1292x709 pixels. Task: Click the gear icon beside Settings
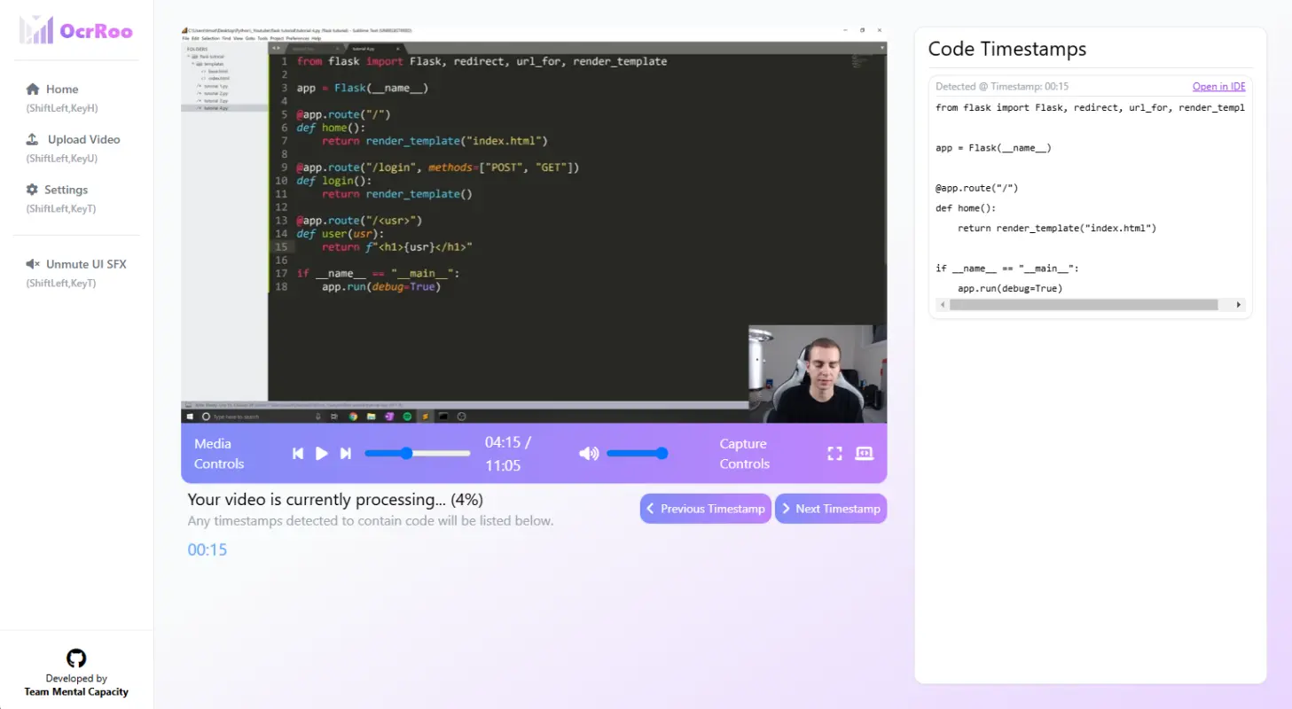click(32, 190)
